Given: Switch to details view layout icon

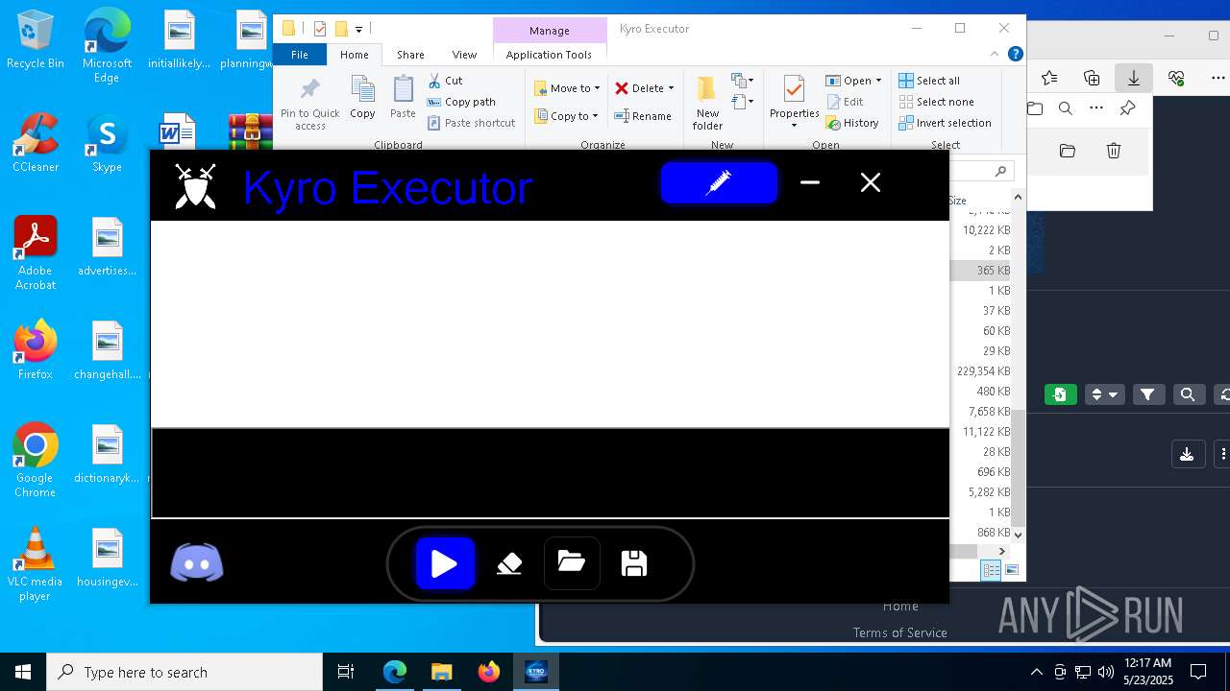Looking at the screenshot, I should pos(991,570).
